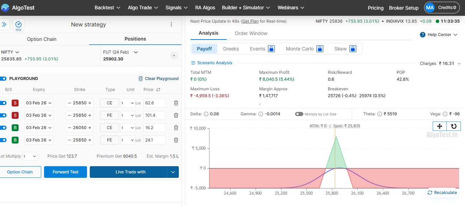465x206 pixels.
Task: Refresh prices via the Price column refresh icon
Action: tap(158, 89)
